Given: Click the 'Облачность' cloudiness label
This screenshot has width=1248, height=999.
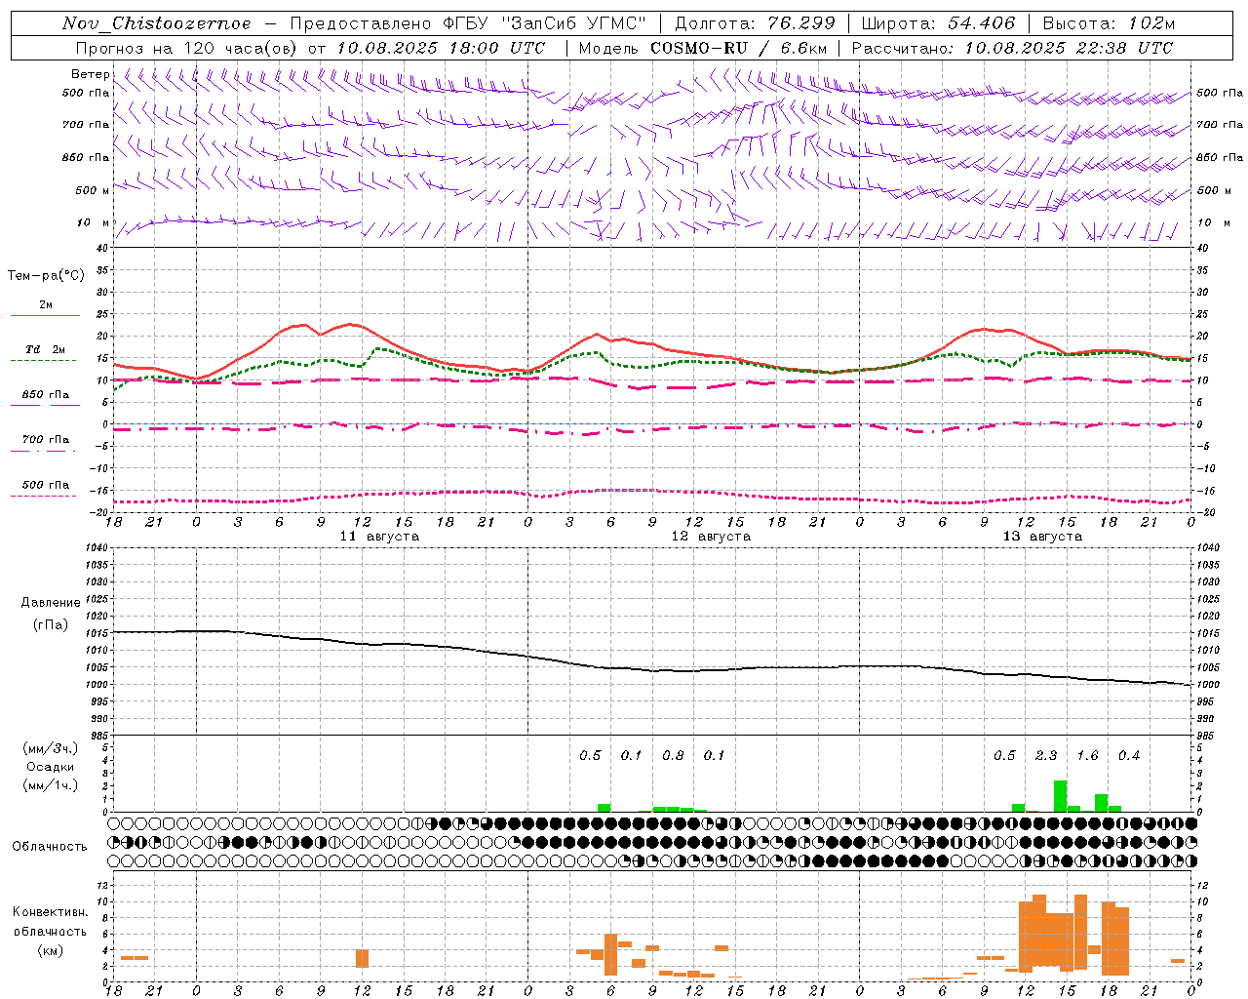Looking at the screenshot, I should pyautogui.click(x=50, y=847).
